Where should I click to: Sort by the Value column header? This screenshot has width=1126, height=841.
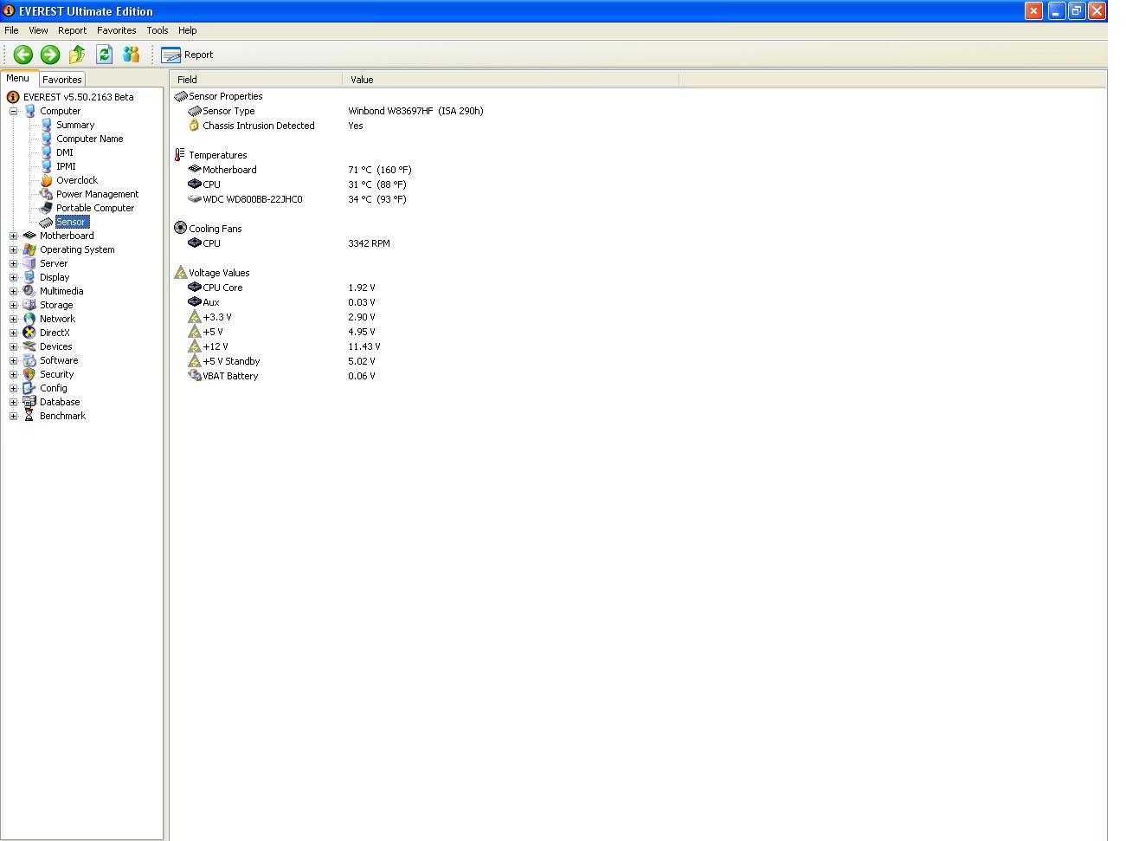click(x=511, y=80)
